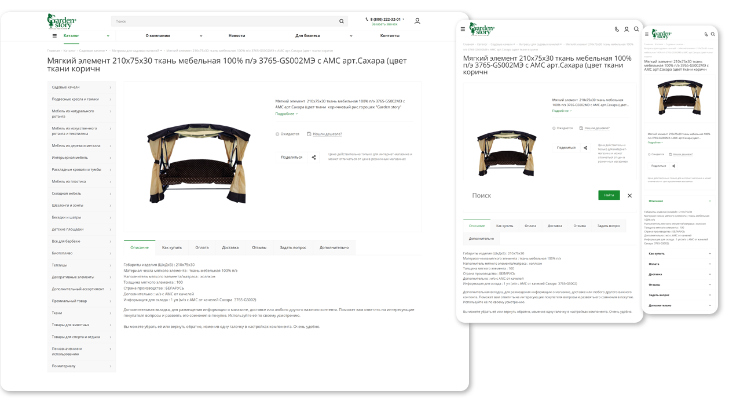This screenshot has width=729, height=416.
Task: Open the Садовые качели category in the sidebar
Action: pos(81,87)
